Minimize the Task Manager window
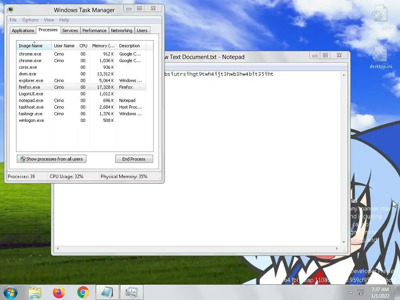Viewport: 400px width, 300px height. (129, 9)
